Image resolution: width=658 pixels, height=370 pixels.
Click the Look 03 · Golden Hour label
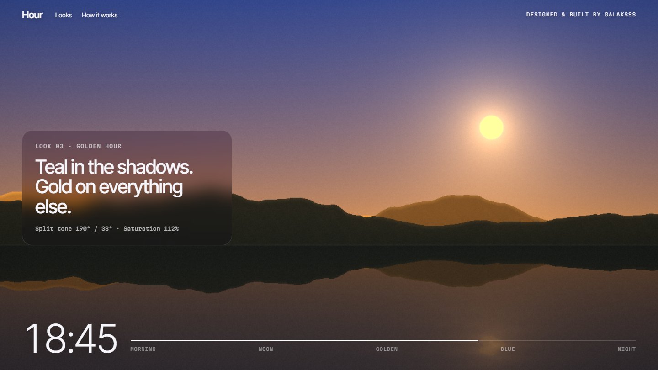[x=79, y=146]
